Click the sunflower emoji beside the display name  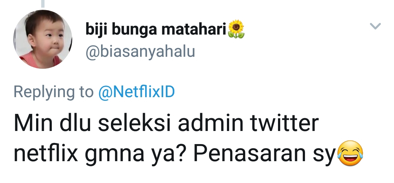tap(236, 29)
